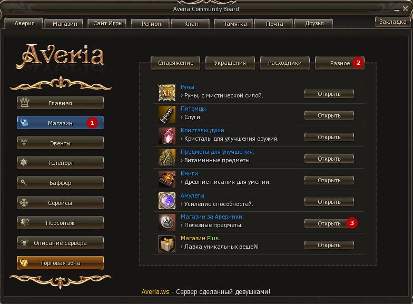413x304 pixels.
Task: Open the Баффер sidebar menu
Action: tap(60, 183)
